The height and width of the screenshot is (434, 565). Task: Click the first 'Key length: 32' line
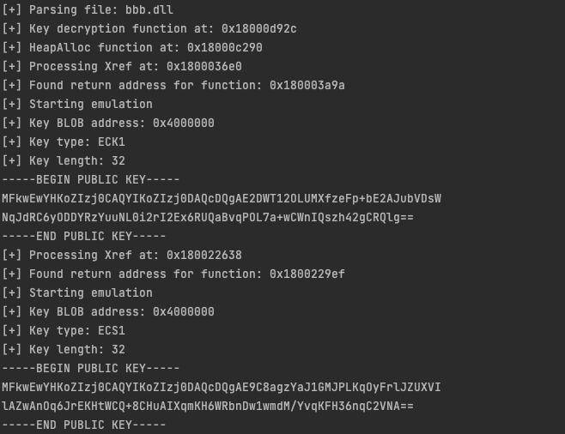64,160
